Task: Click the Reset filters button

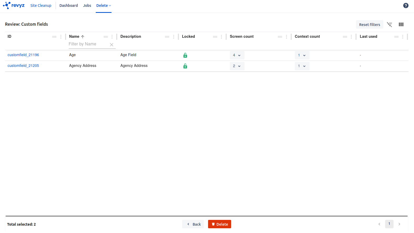Action: [x=369, y=24]
